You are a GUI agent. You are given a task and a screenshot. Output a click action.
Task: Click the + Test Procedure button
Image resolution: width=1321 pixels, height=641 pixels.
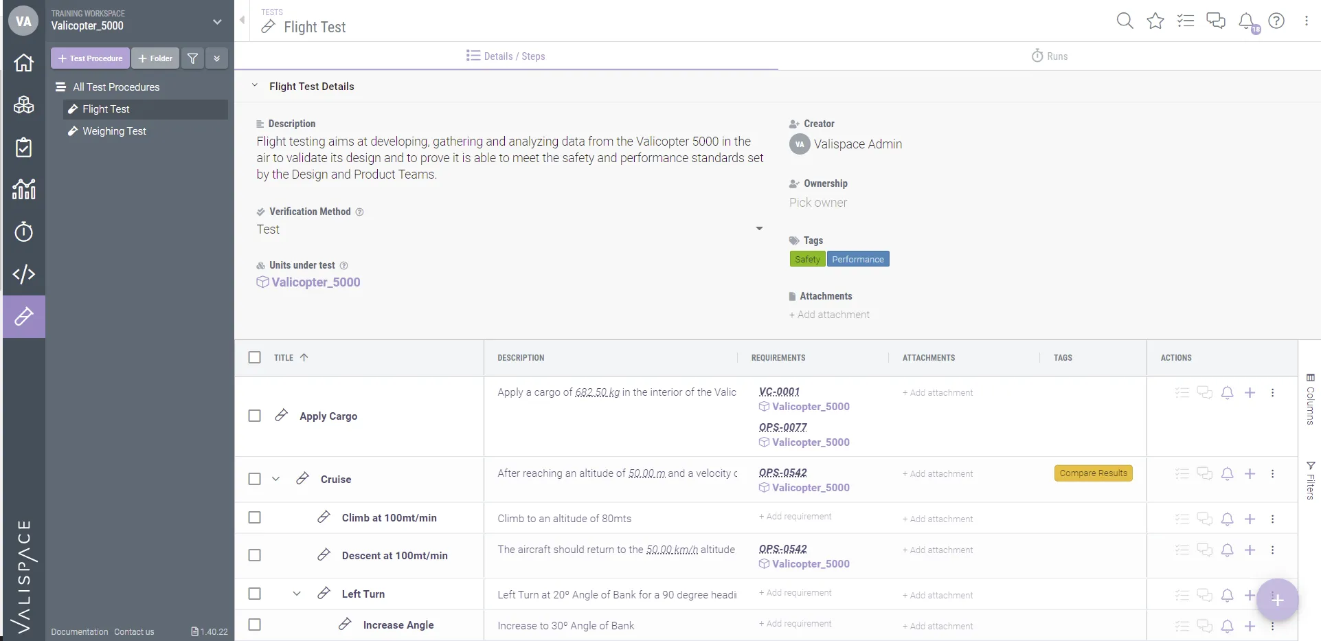[90, 58]
